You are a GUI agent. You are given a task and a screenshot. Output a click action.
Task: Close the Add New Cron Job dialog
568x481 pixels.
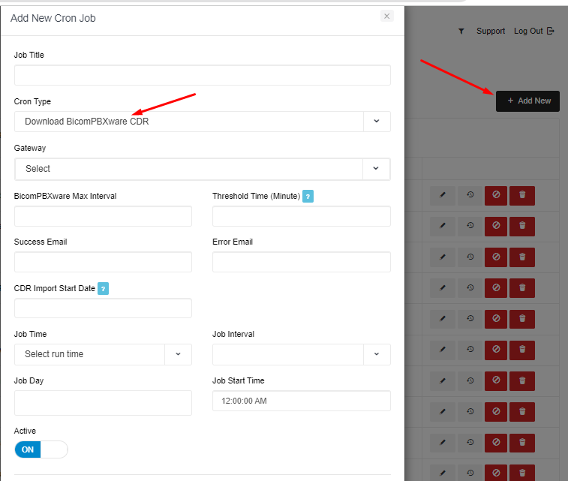386,16
